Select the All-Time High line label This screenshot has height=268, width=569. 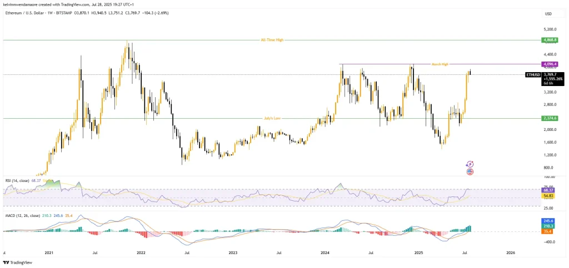[272, 40]
